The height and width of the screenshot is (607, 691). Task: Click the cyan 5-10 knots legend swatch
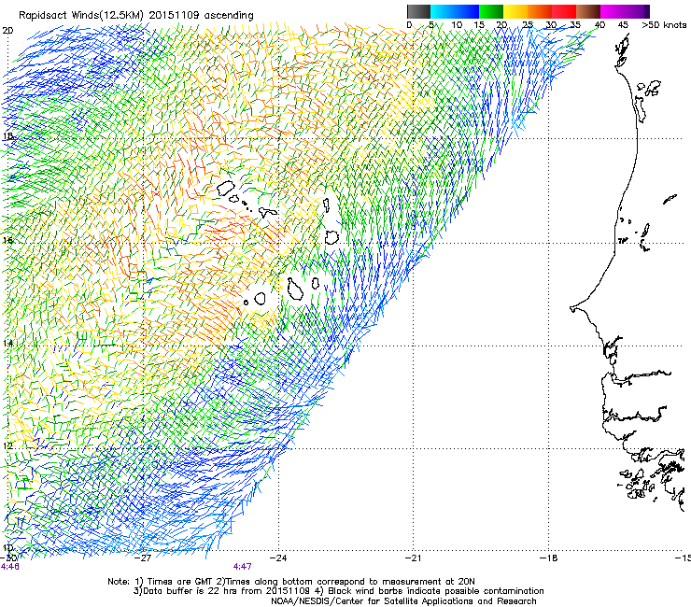(443, 11)
